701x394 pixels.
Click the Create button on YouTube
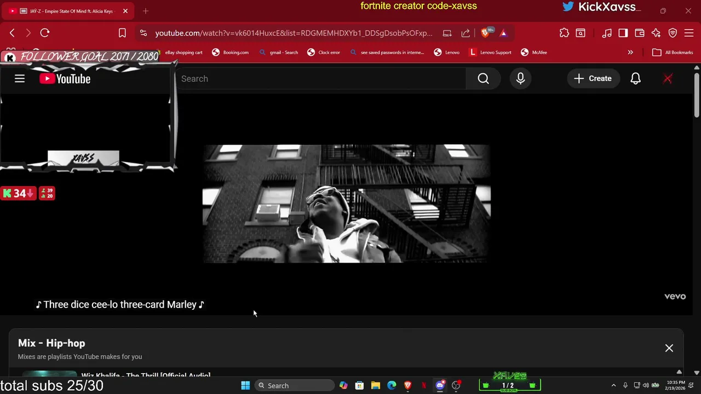pyautogui.click(x=593, y=79)
